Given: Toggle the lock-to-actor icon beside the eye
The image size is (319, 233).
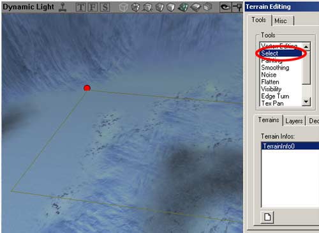Looking at the screenshot, I should (x=237, y=7).
